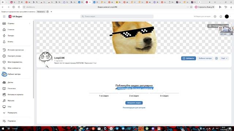Click the channel avatar image
The height and width of the screenshot is (131, 234).
[x=45, y=58]
